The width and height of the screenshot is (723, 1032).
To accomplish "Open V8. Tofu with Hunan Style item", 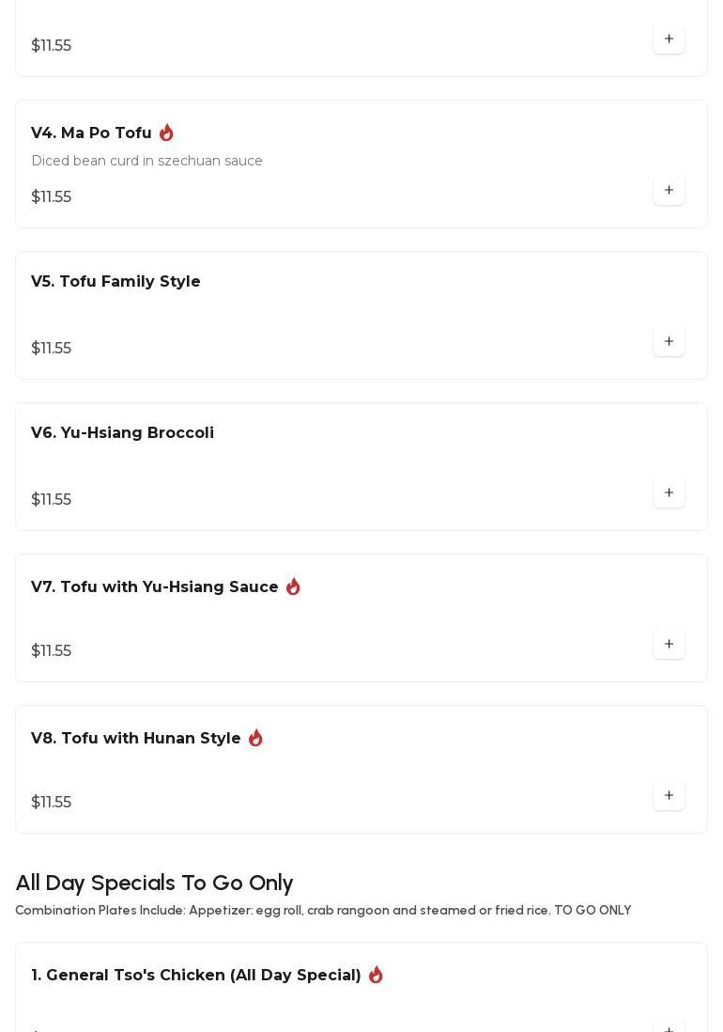I will click(x=136, y=739).
